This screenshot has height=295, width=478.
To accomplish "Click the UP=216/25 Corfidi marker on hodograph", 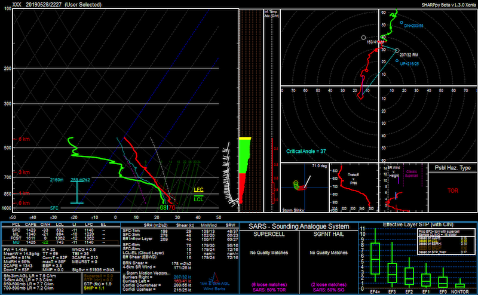I will coord(397,61).
